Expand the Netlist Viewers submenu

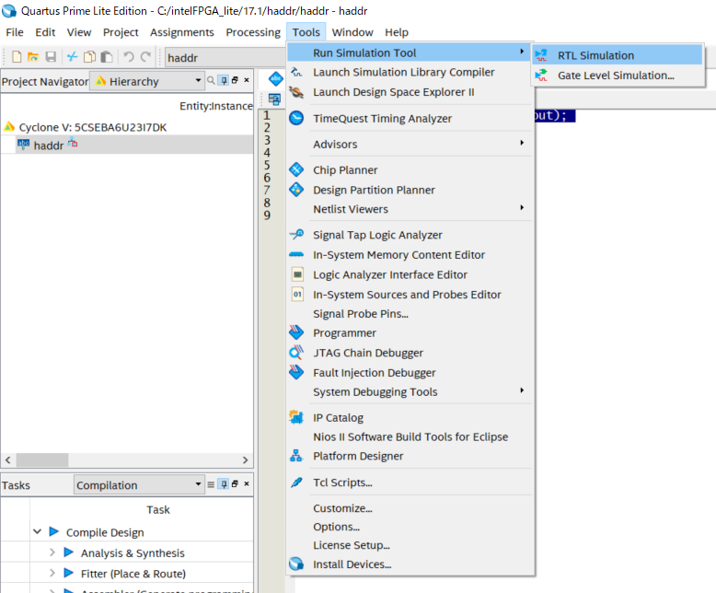(410, 209)
